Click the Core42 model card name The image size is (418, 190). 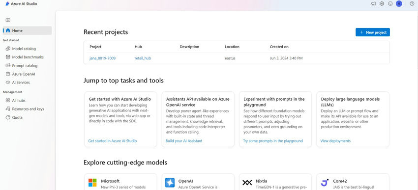tap(339, 181)
